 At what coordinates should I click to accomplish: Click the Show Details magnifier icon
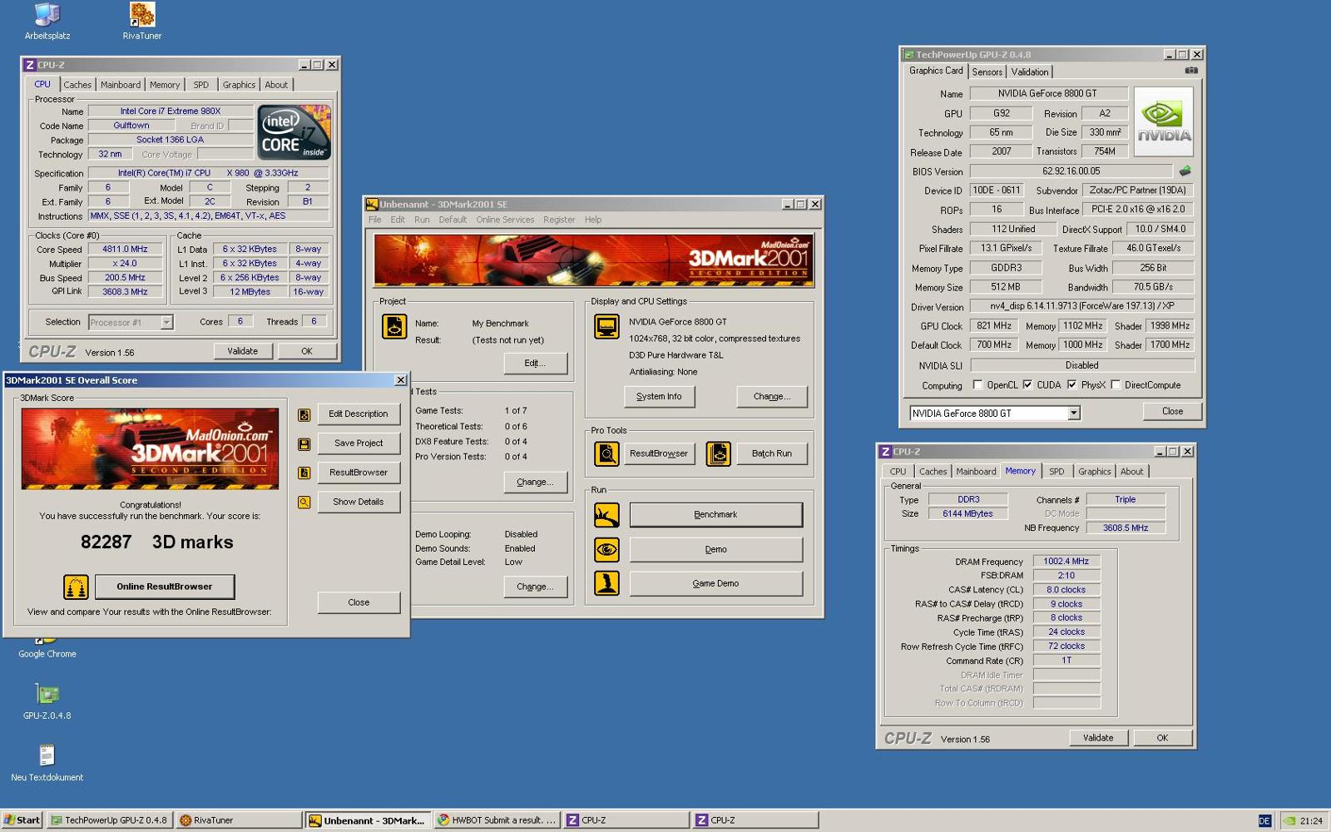[304, 503]
